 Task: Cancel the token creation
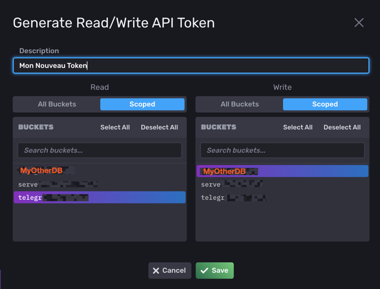tap(170, 270)
